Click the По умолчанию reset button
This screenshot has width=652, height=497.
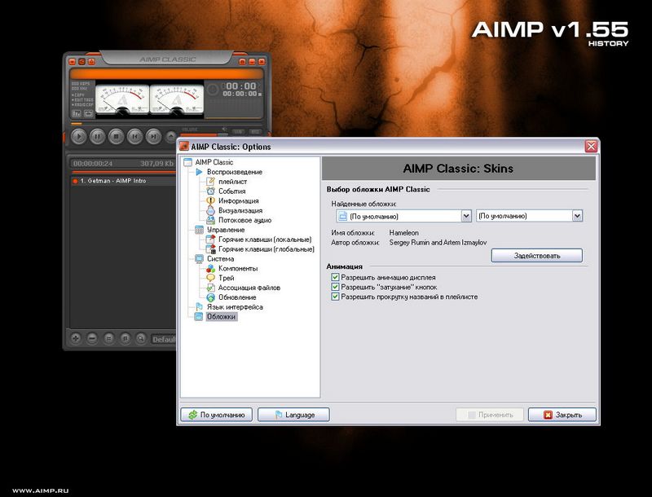[x=216, y=415]
